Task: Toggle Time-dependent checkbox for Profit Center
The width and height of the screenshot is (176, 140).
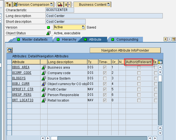Action: pyautogui.click(x=105, y=89)
